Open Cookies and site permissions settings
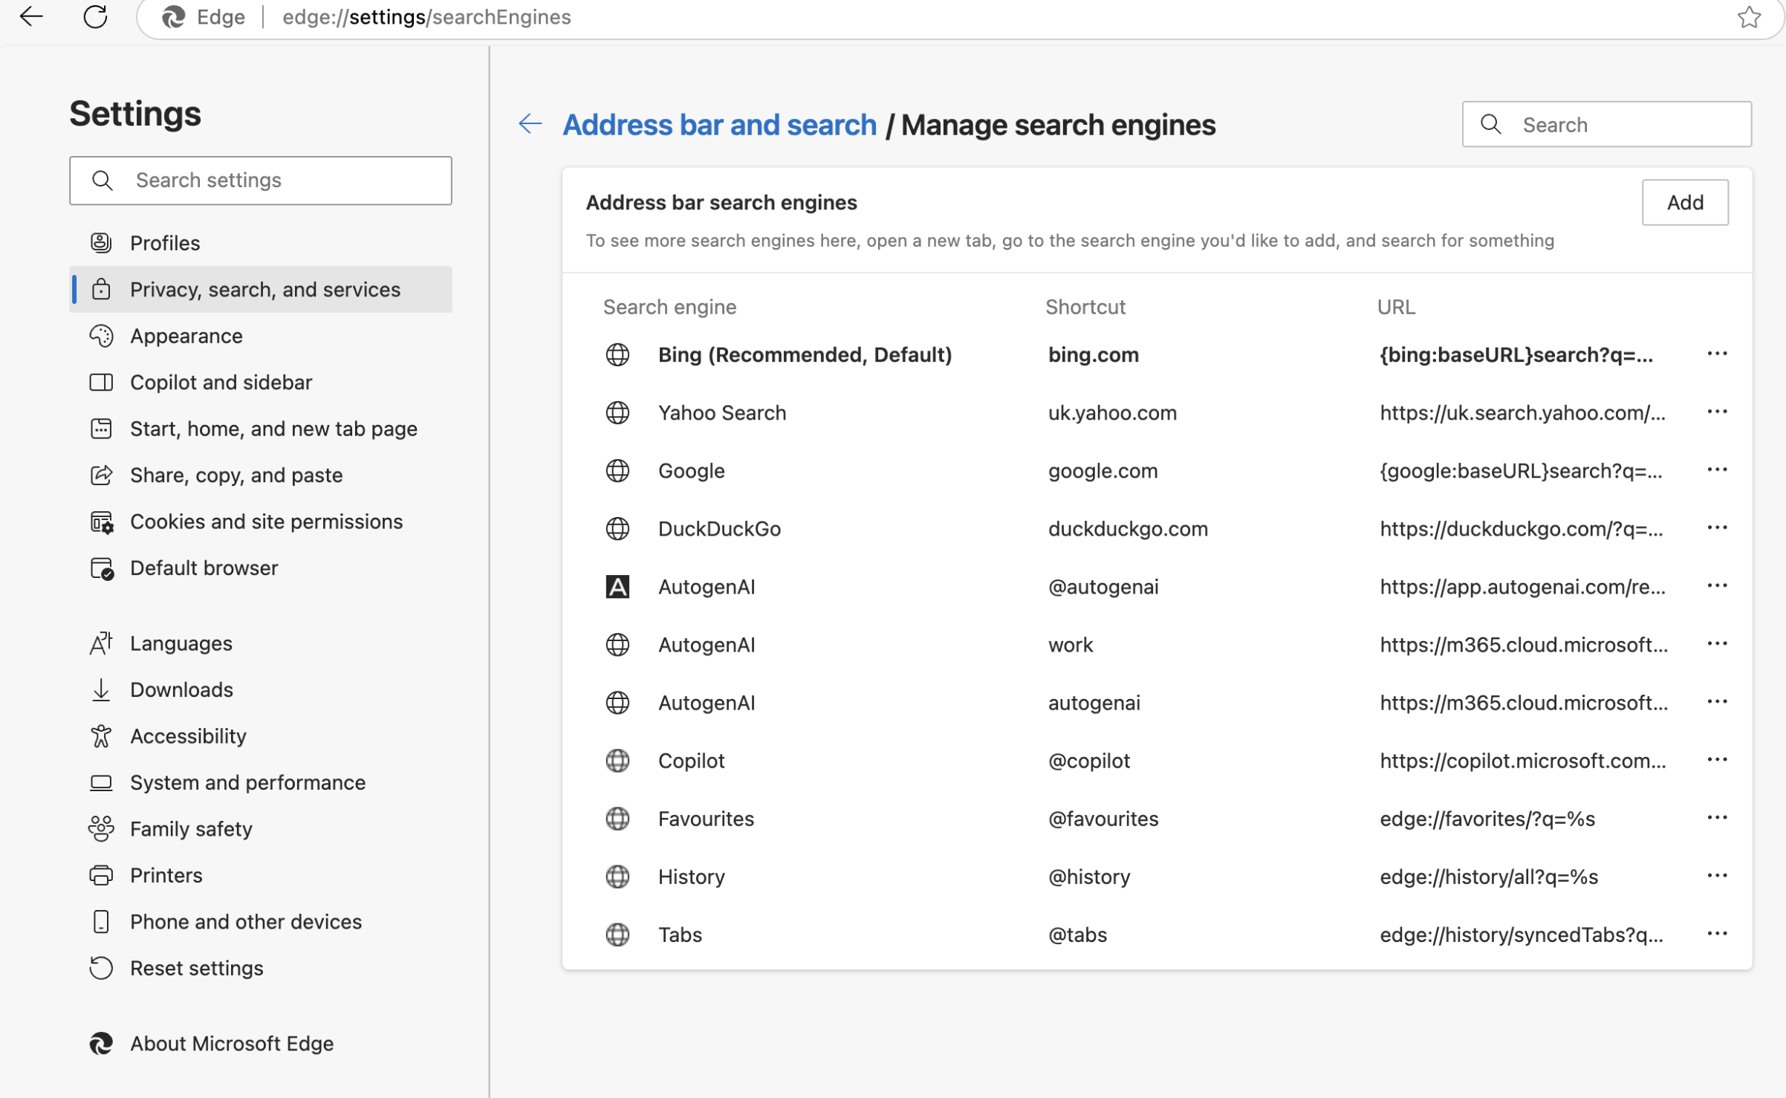This screenshot has height=1098, width=1786. [261, 522]
